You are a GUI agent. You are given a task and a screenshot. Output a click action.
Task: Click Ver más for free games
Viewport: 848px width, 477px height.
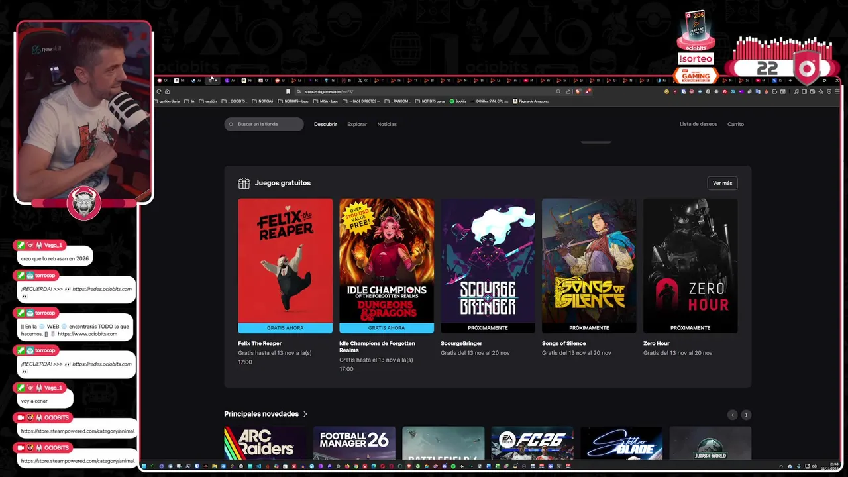722,183
